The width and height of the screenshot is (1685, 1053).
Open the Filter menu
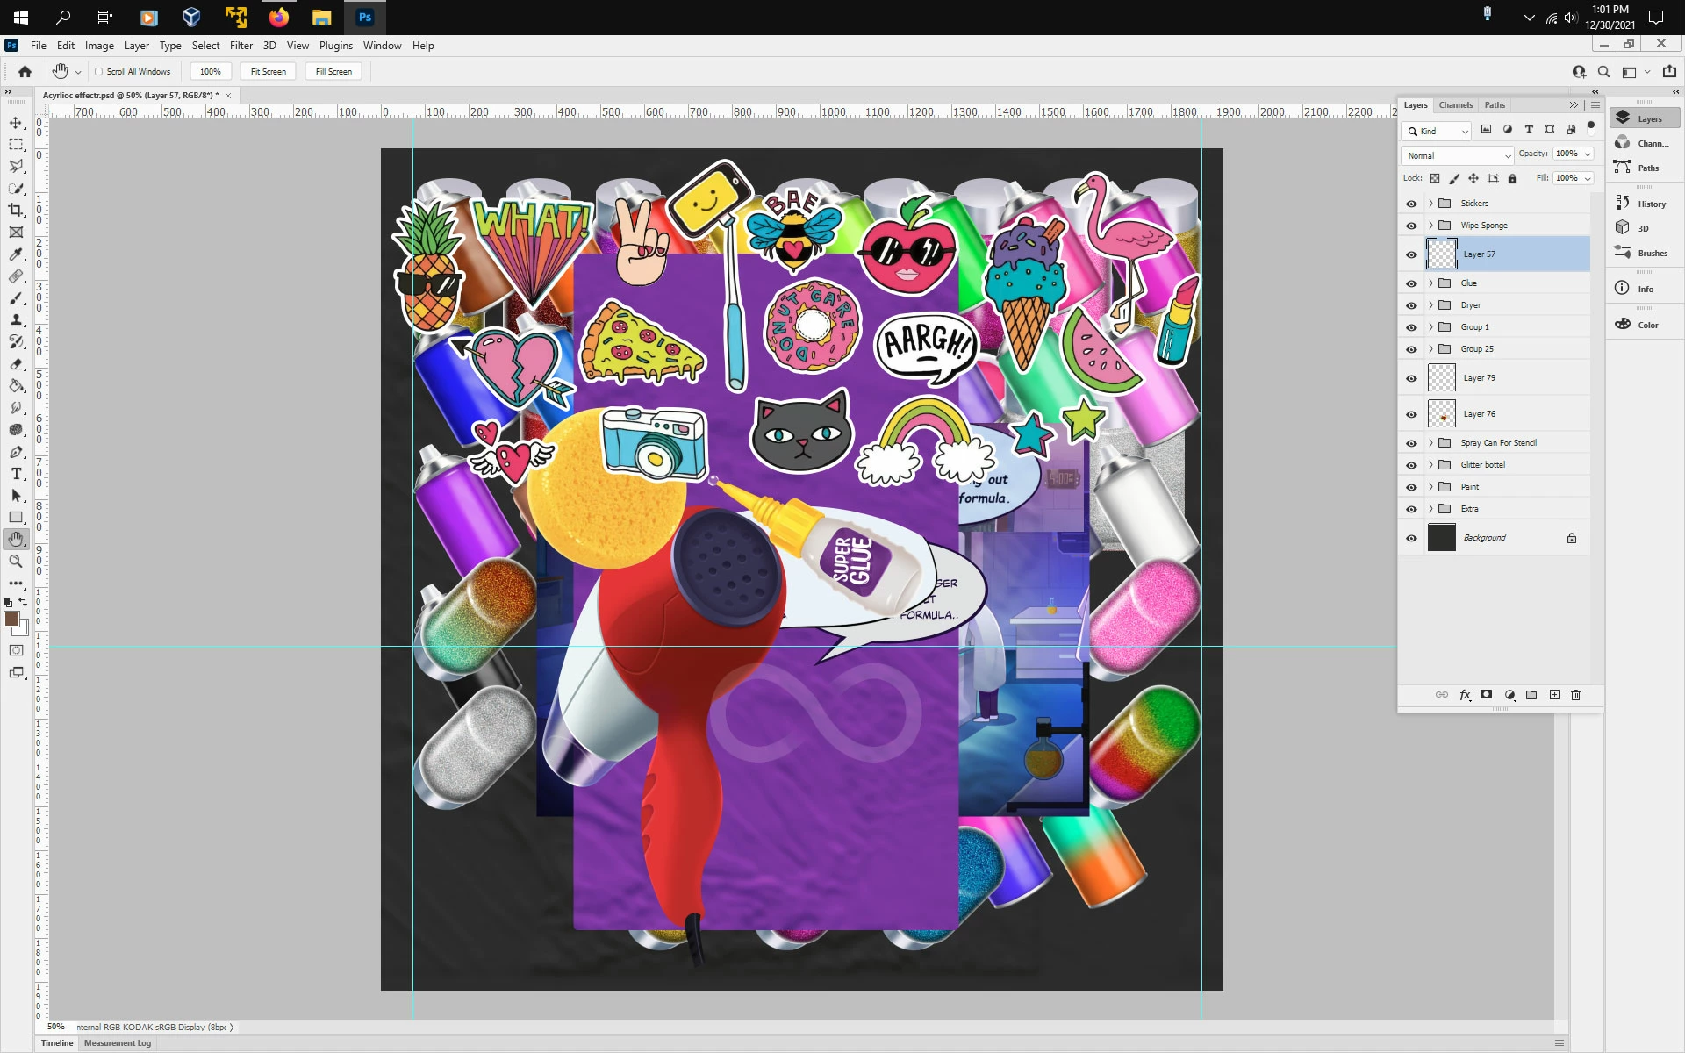point(240,46)
